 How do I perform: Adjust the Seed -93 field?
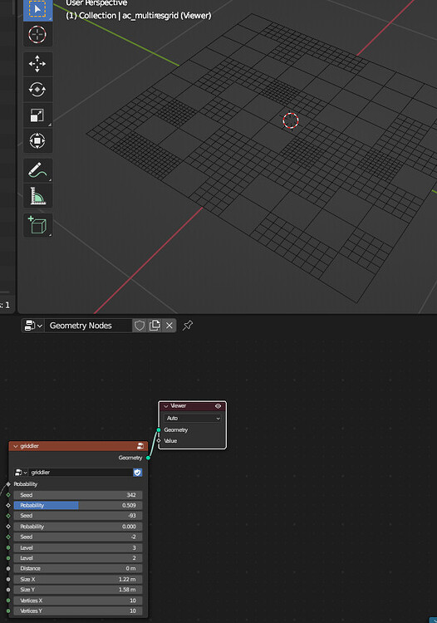point(78,516)
